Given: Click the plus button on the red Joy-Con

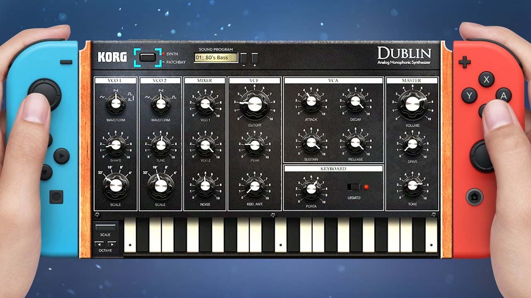Looking at the screenshot, I should 465,62.
